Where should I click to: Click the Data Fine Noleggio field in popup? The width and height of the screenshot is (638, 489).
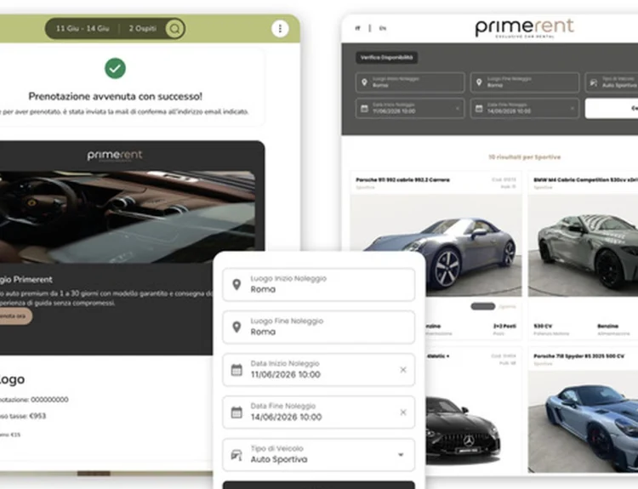[x=319, y=412]
